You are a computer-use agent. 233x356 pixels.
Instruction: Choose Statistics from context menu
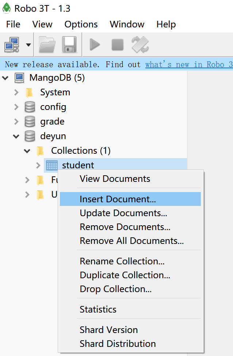coord(130,309)
